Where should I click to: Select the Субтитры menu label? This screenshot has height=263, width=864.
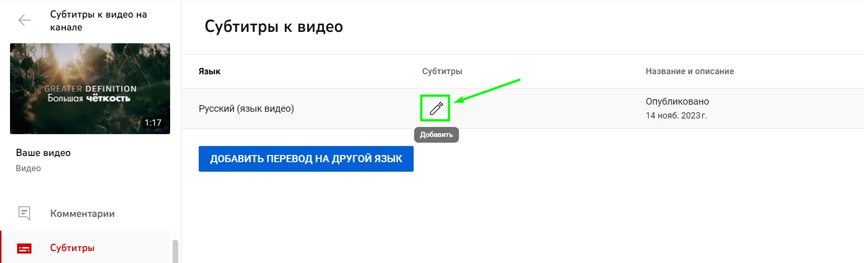[x=72, y=248]
